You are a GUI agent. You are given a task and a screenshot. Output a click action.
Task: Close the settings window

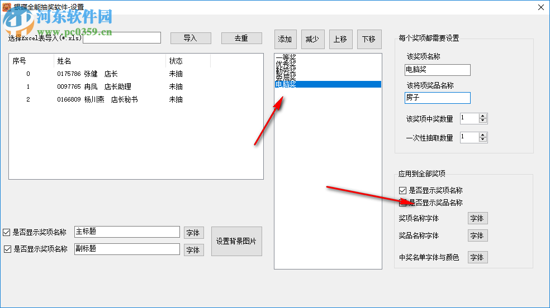click(x=541, y=7)
